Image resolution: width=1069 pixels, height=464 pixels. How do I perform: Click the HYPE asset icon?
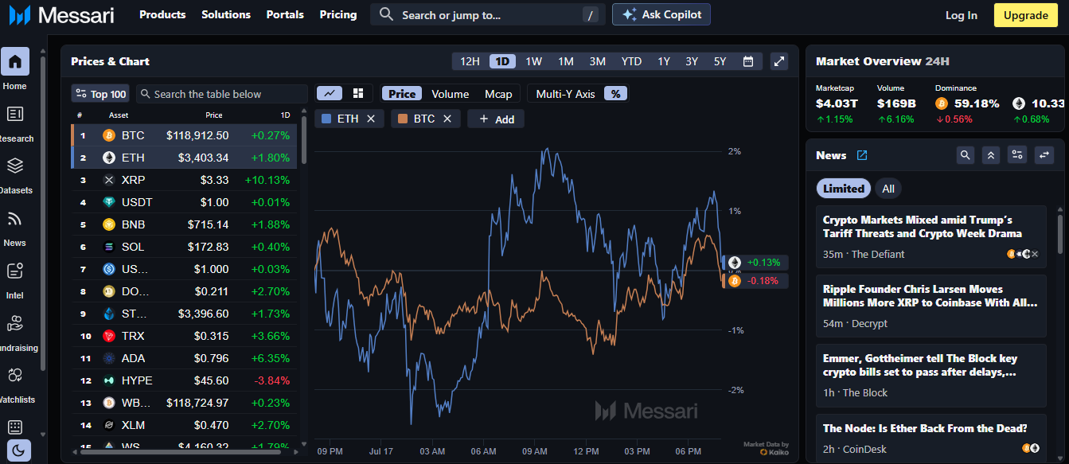coord(109,380)
